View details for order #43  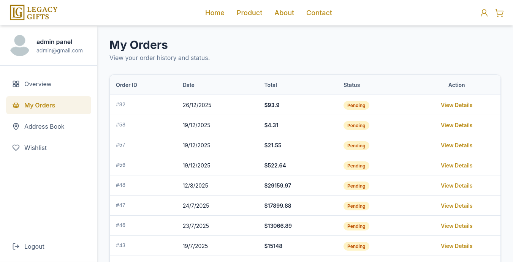coord(456,246)
